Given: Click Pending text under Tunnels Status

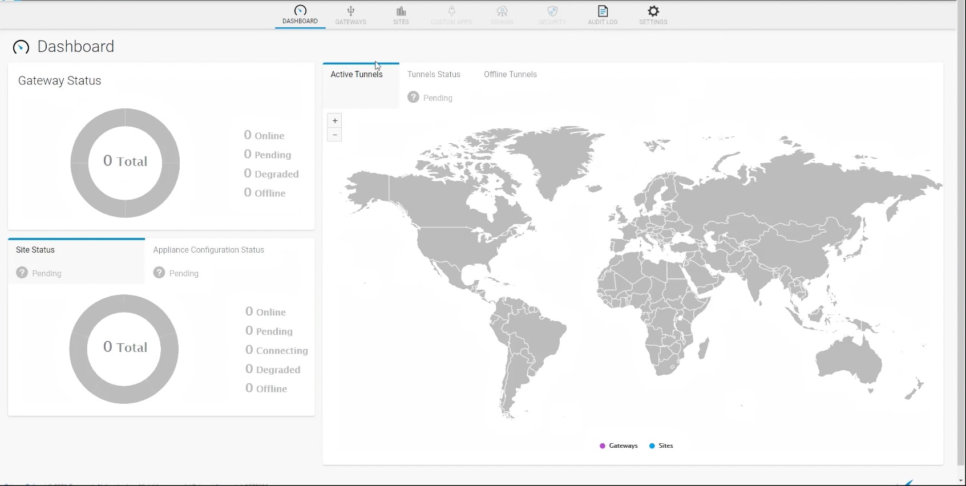Looking at the screenshot, I should tap(438, 98).
